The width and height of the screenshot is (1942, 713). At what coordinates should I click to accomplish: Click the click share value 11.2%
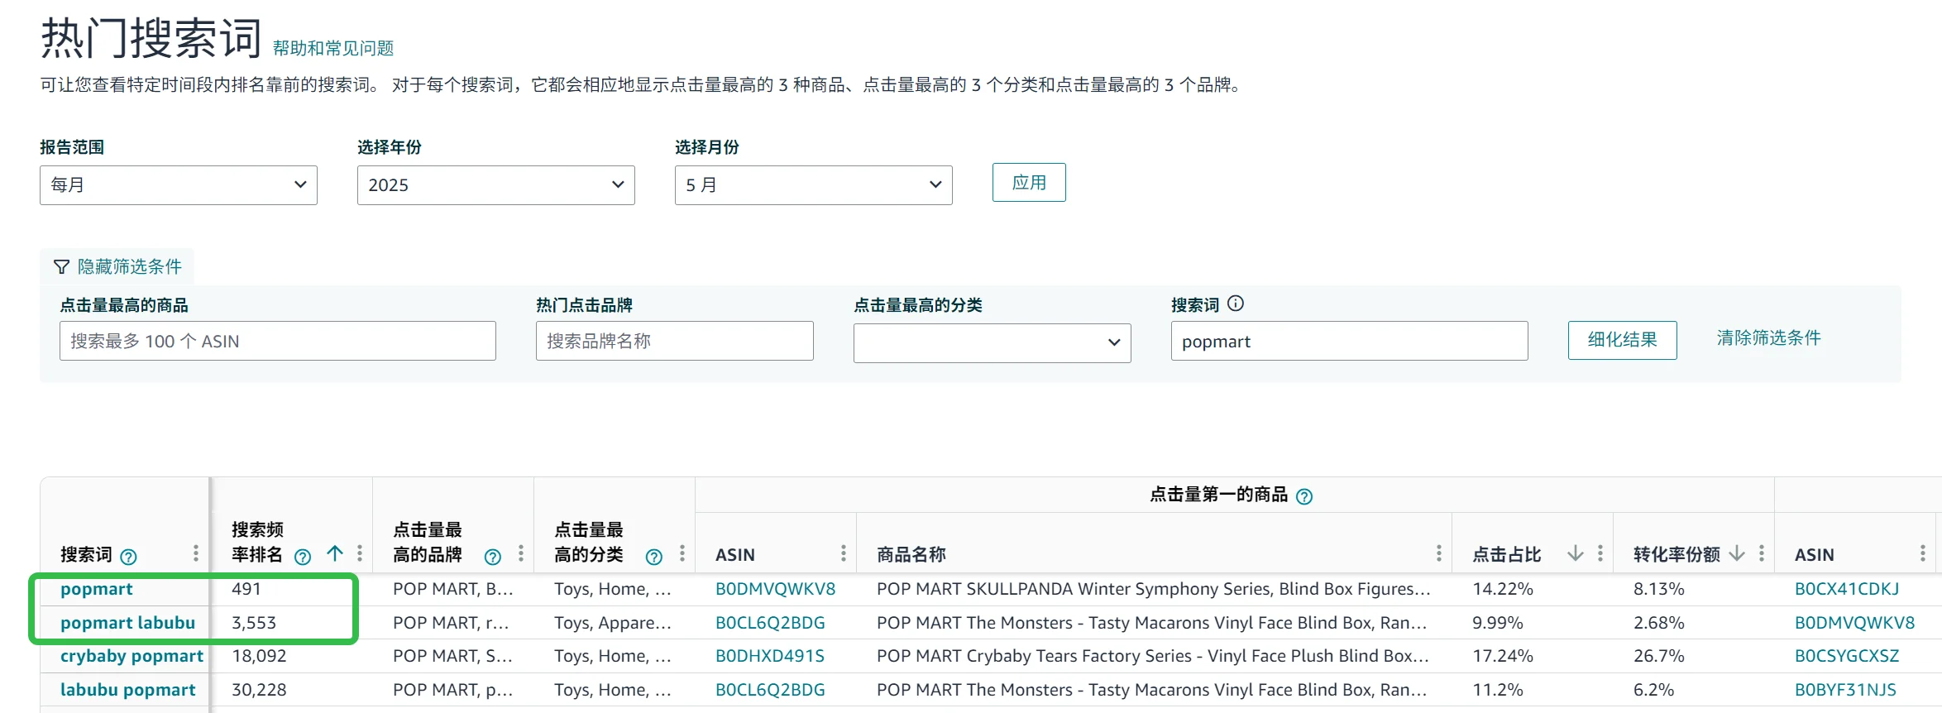tap(1498, 690)
